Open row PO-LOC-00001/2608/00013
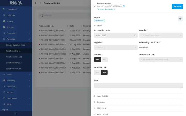The height and width of the screenshot is (116, 186). point(65,35)
